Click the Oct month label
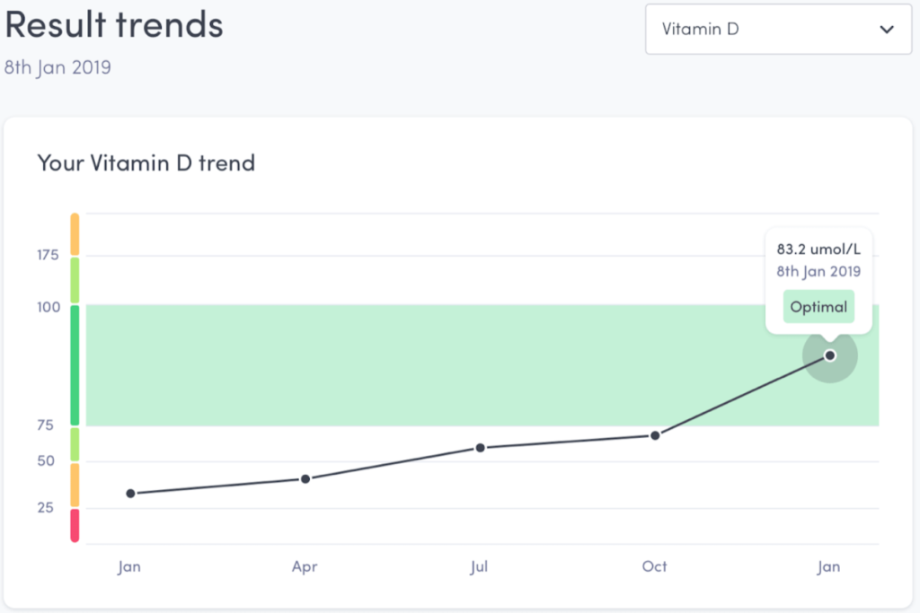Image resolution: width=920 pixels, height=613 pixels. [654, 566]
